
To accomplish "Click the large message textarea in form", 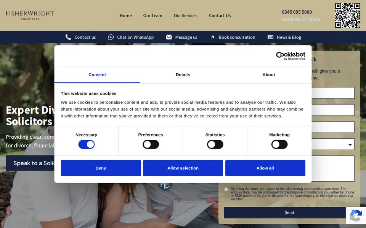I will point(333,169).
